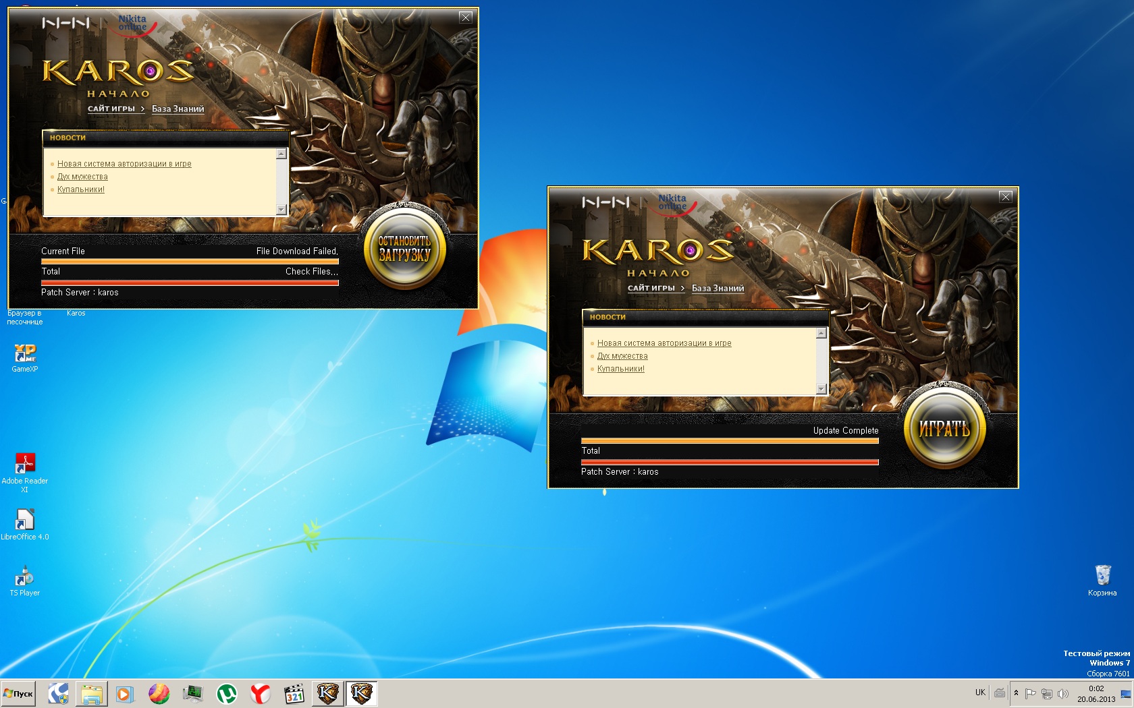Click the Total progress bar in left launcher
Screen dimensions: 1134x708
click(190, 283)
